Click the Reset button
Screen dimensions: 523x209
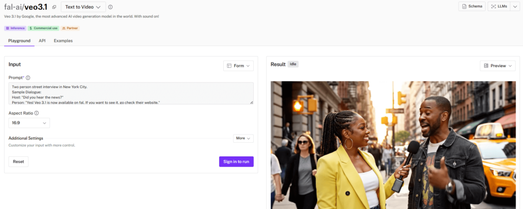[18, 162]
